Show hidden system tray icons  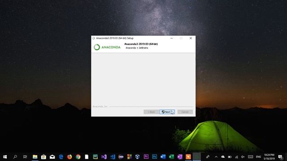pyautogui.click(x=216, y=157)
